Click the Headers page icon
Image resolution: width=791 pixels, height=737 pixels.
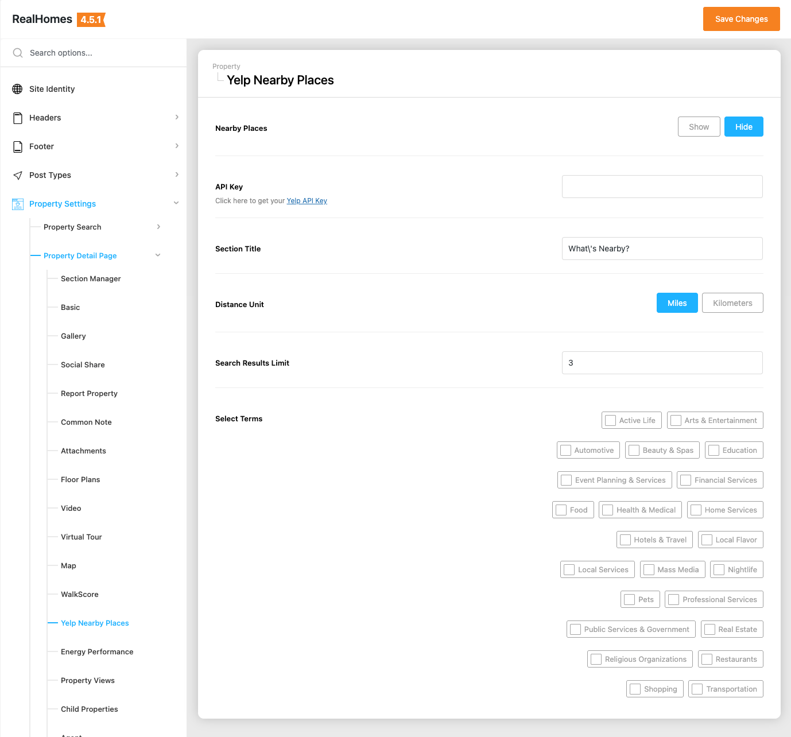[18, 118]
